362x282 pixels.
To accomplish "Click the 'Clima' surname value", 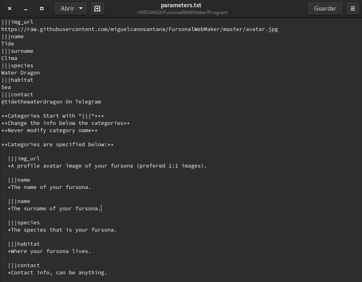I will pyautogui.click(x=9, y=58).
